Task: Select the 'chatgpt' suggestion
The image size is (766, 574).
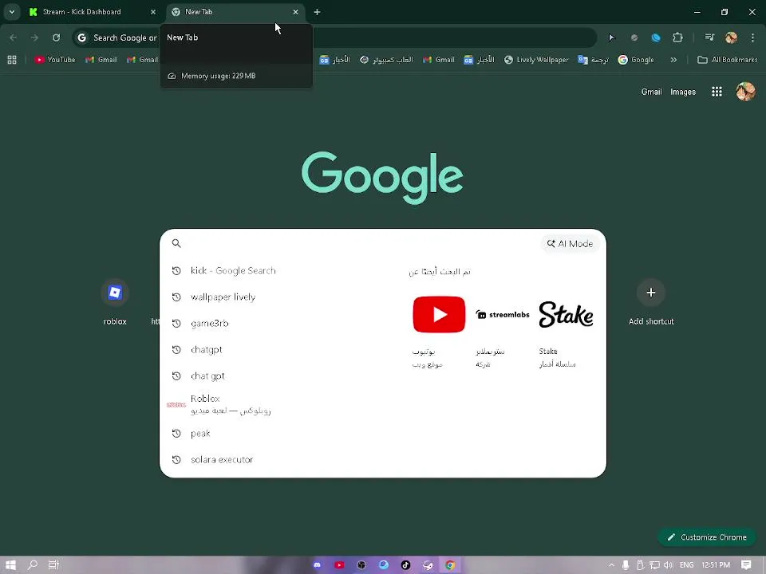Action: (x=206, y=350)
